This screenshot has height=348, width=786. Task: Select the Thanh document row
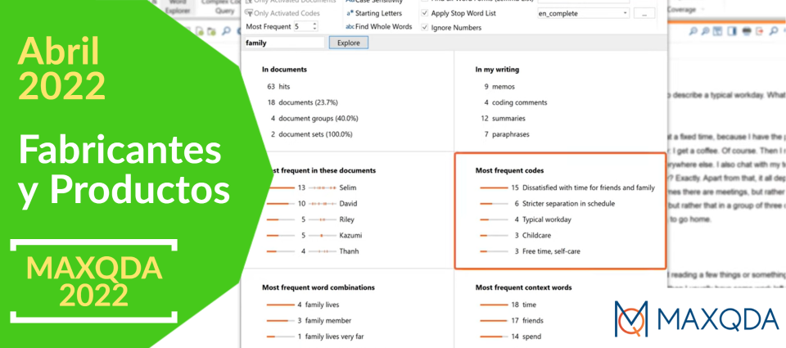tap(312, 251)
